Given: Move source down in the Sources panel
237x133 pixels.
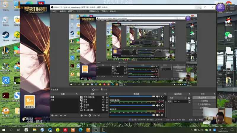Looking at the screenshot, I should (99, 115).
